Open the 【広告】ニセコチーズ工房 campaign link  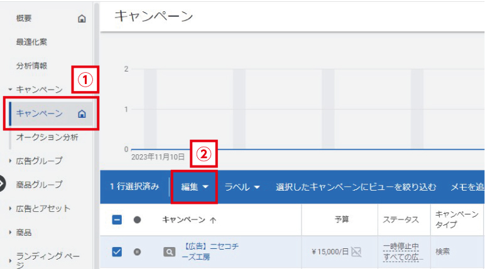tap(210, 251)
